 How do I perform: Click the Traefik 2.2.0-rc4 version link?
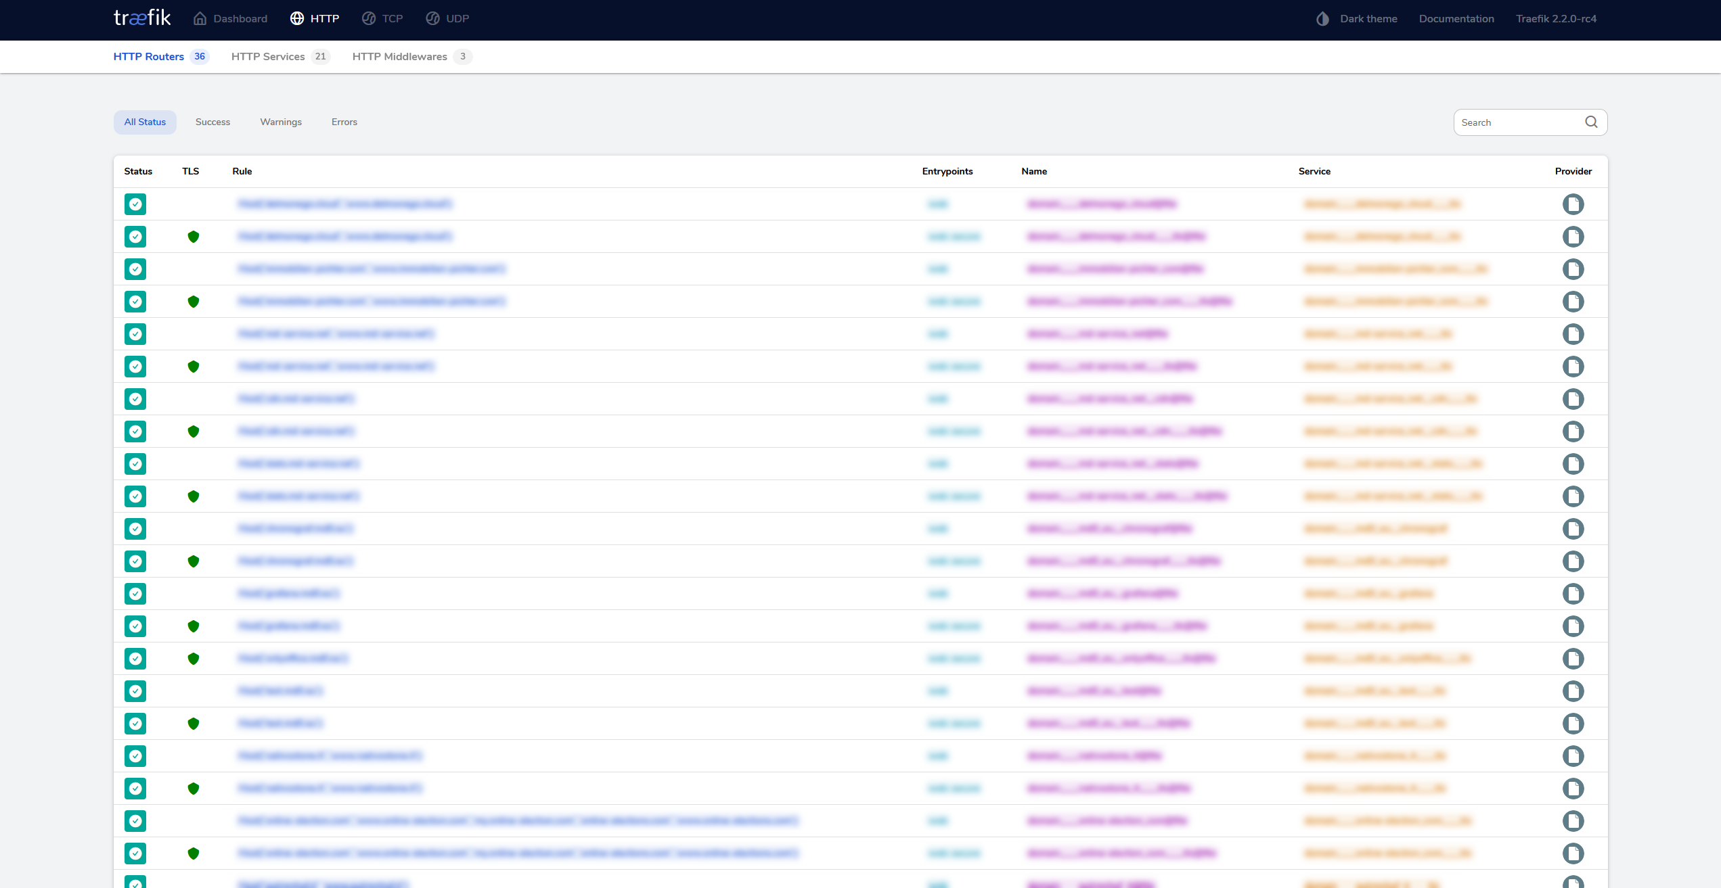tap(1556, 18)
